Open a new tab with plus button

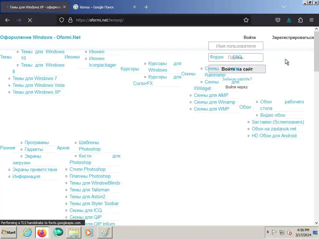[x=146, y=7]
